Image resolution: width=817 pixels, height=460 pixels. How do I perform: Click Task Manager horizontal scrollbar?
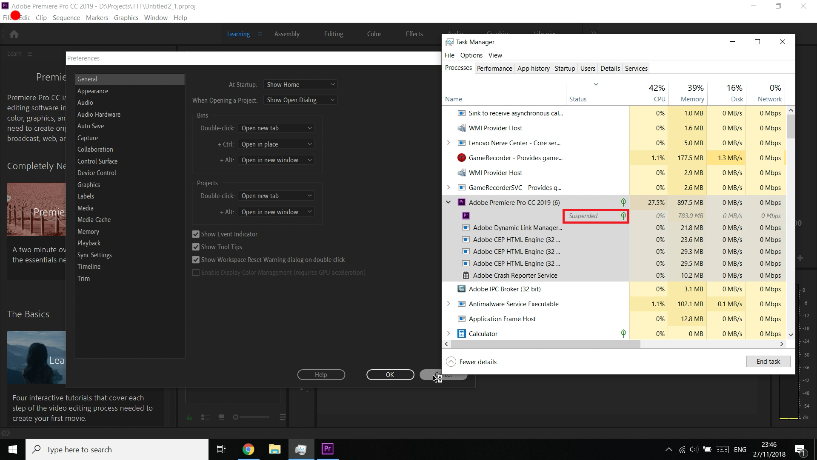546,344
